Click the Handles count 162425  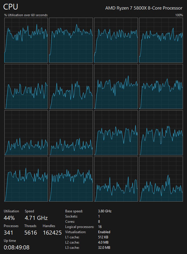point(52,233)
